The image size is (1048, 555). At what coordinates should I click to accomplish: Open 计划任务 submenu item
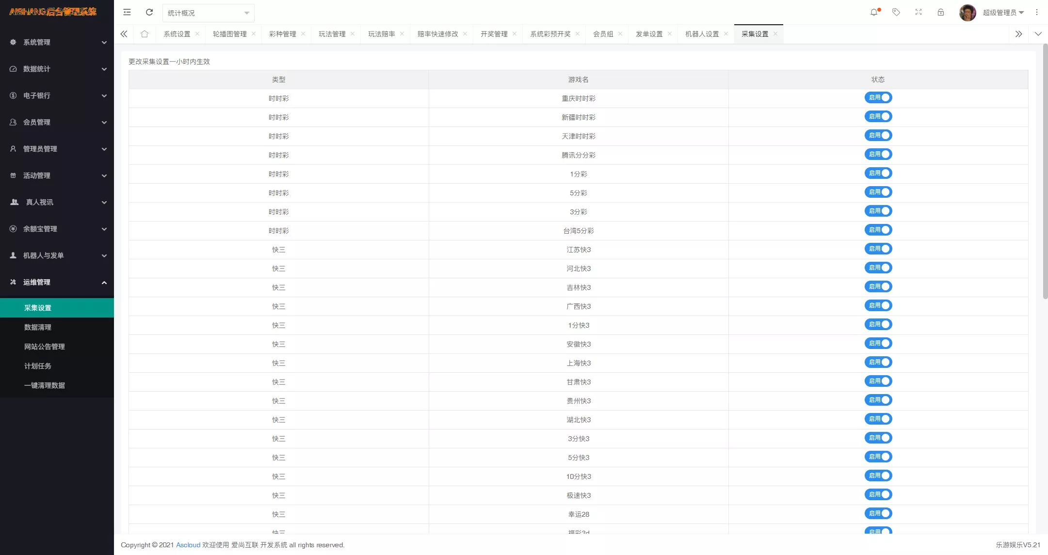tap(57, 366)
